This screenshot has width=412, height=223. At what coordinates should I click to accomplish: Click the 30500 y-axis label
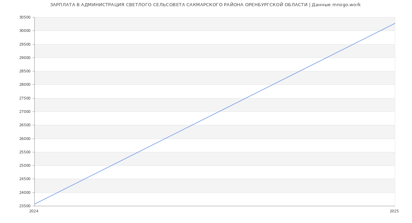point(25,17)
